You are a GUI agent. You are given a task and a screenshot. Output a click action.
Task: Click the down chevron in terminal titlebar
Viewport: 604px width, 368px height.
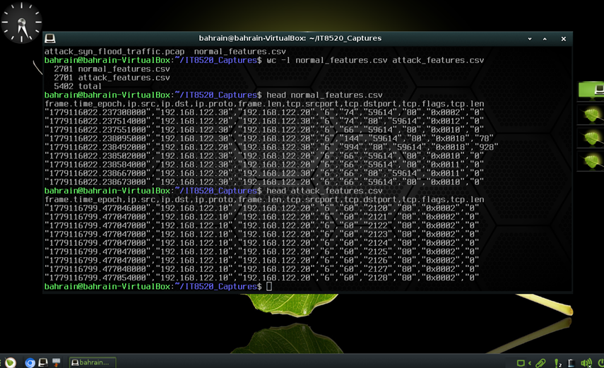(530, 39)
